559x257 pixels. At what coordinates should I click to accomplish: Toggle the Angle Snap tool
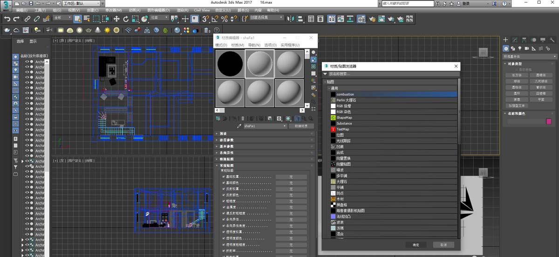click(x=215, y=19)
